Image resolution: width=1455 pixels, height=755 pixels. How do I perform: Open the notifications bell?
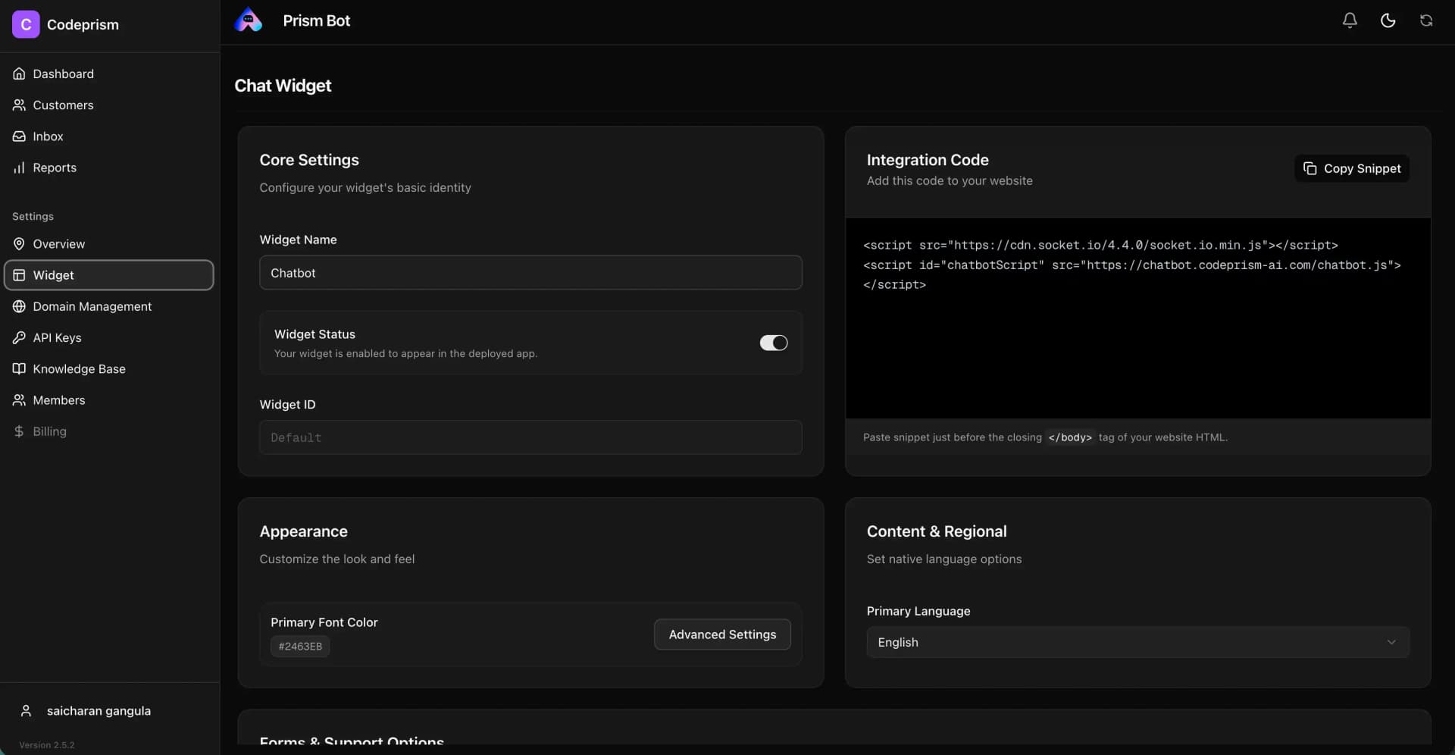[x=1350, y=20]
